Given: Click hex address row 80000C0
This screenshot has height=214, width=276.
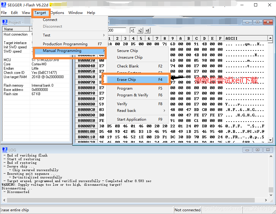Looking at the screenshot, I should pyautogui.click(x=86, y=110).
